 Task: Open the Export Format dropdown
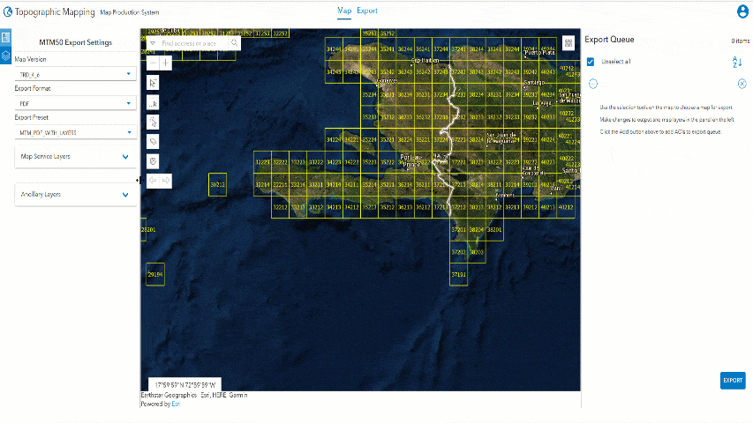[75, 103]
